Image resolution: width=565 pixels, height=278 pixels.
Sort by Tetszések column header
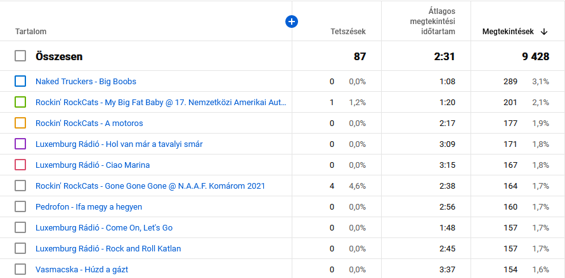pyautogui.click(x=347, y=31)
